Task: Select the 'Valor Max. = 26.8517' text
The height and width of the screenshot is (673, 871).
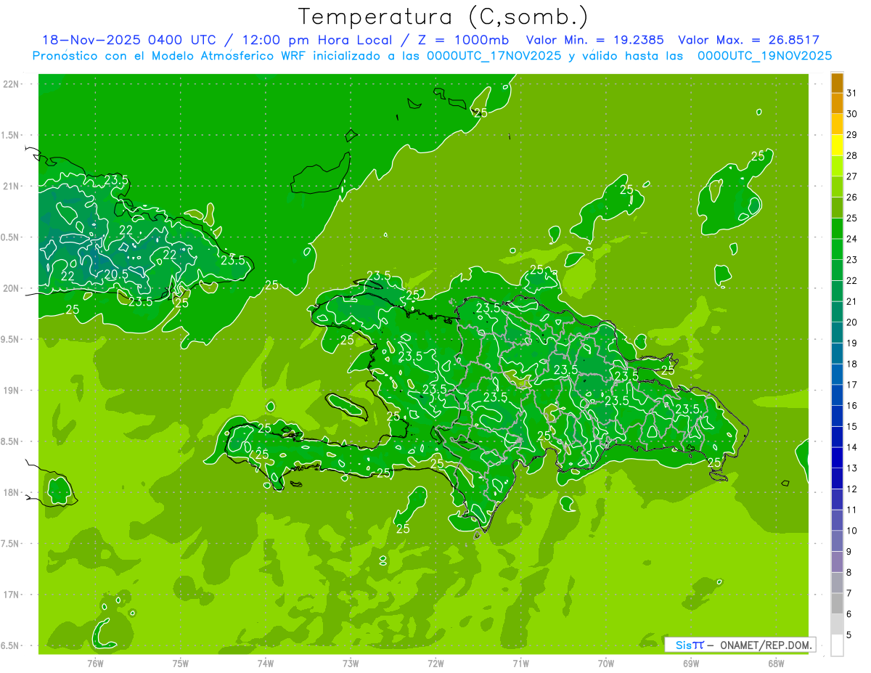Action: 748,40
